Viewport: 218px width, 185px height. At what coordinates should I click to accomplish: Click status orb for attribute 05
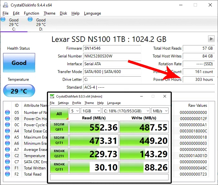click(7, 112)
